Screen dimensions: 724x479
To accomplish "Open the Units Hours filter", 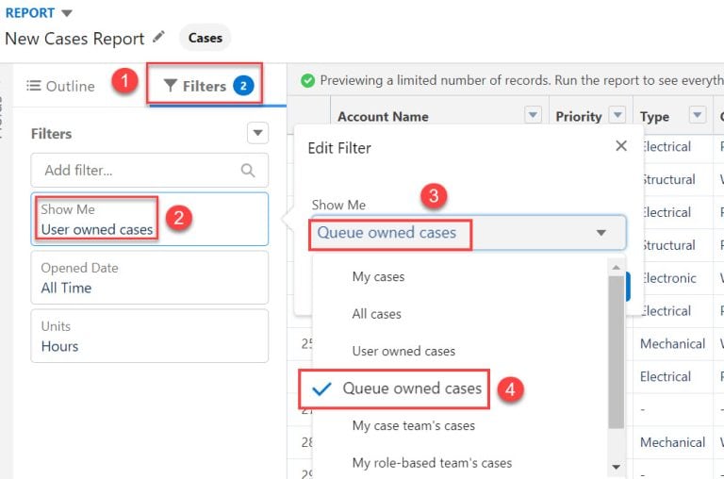I will pos(150,336).
